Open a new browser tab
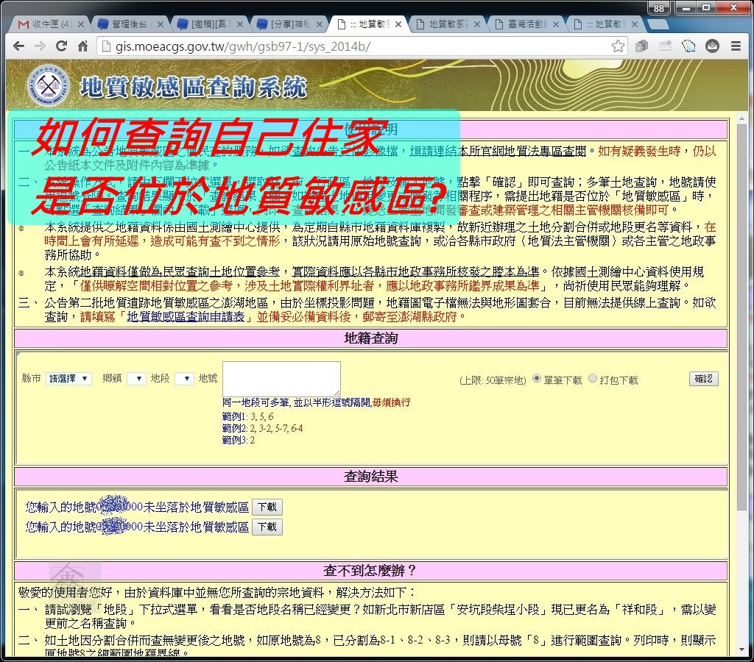 coord(658,24)
